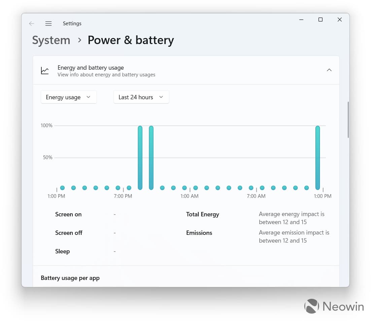
Task: Click the dot just right of 7:00 AM tick
Action: pos(262,188)
